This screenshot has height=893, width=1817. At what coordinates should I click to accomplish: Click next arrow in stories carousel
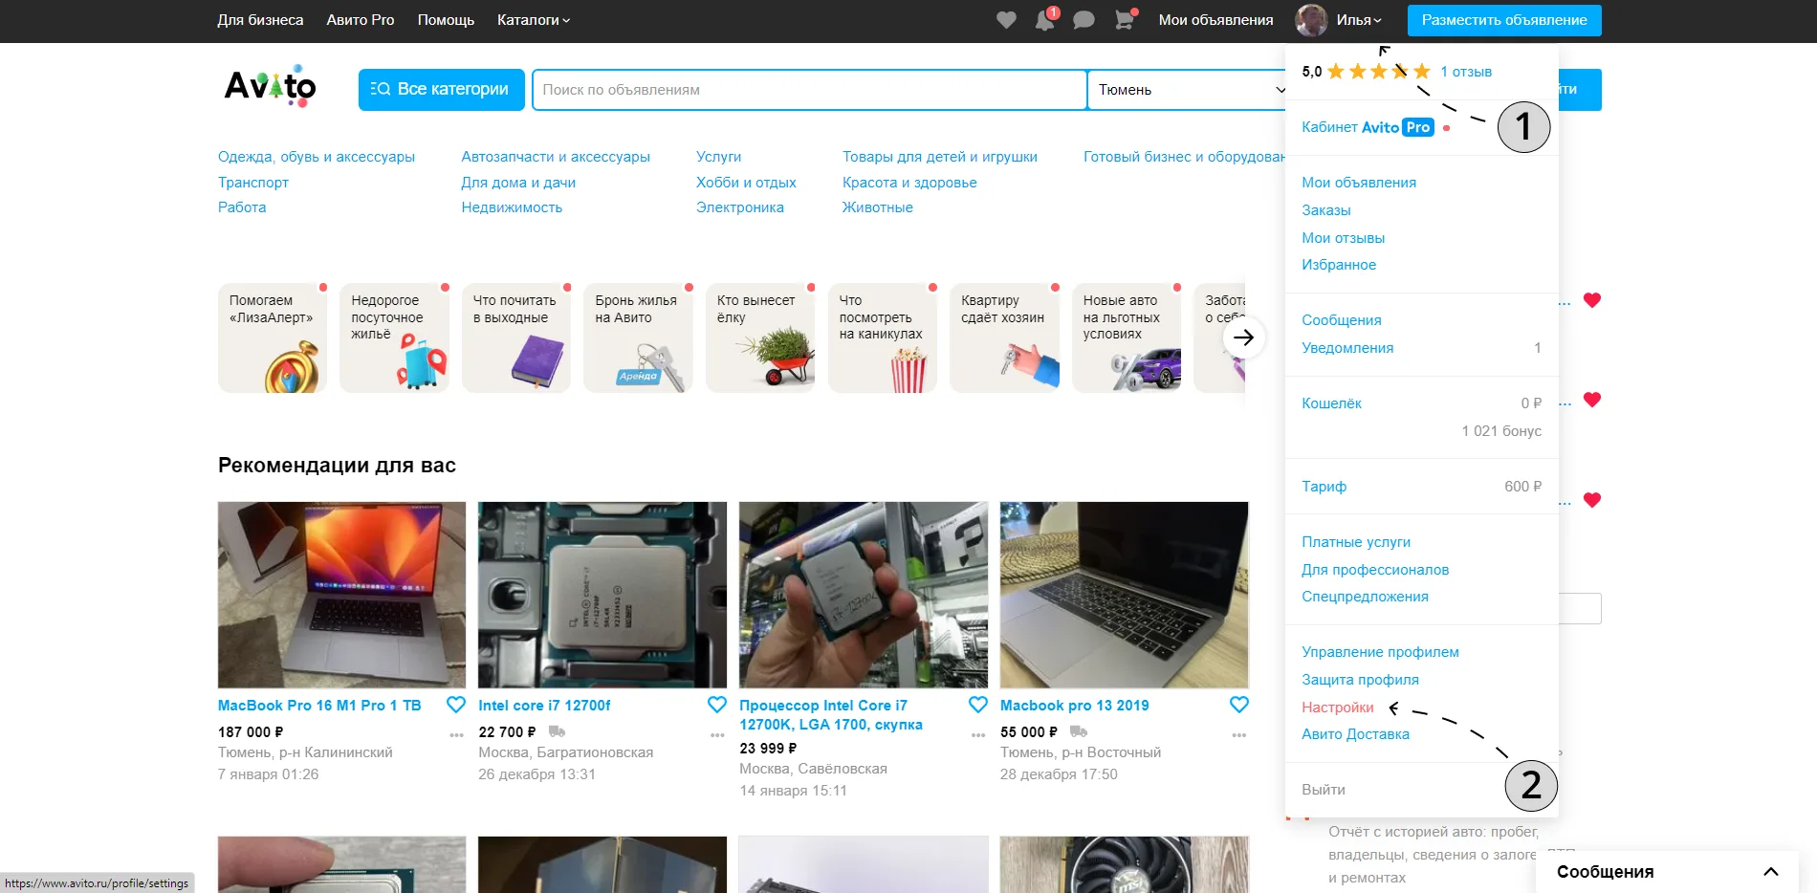point(1243,338)
